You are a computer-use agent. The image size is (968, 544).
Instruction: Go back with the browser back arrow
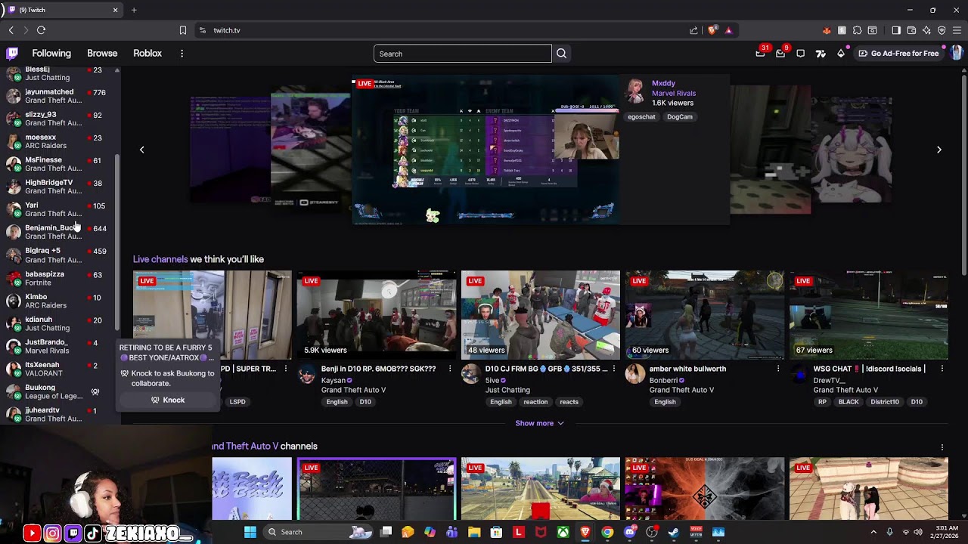[x=11, y=30]
